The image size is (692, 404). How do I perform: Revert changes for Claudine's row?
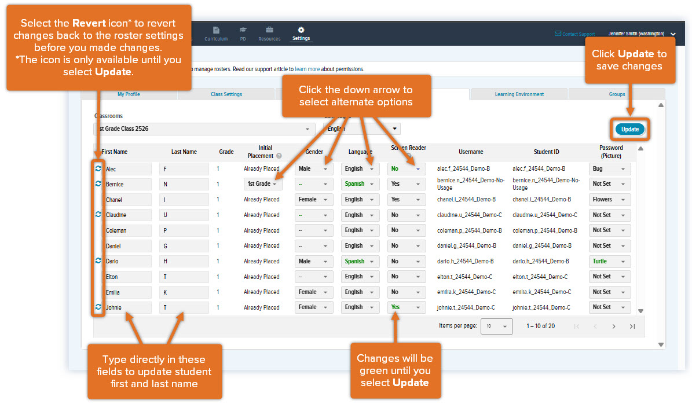point(98,214)
